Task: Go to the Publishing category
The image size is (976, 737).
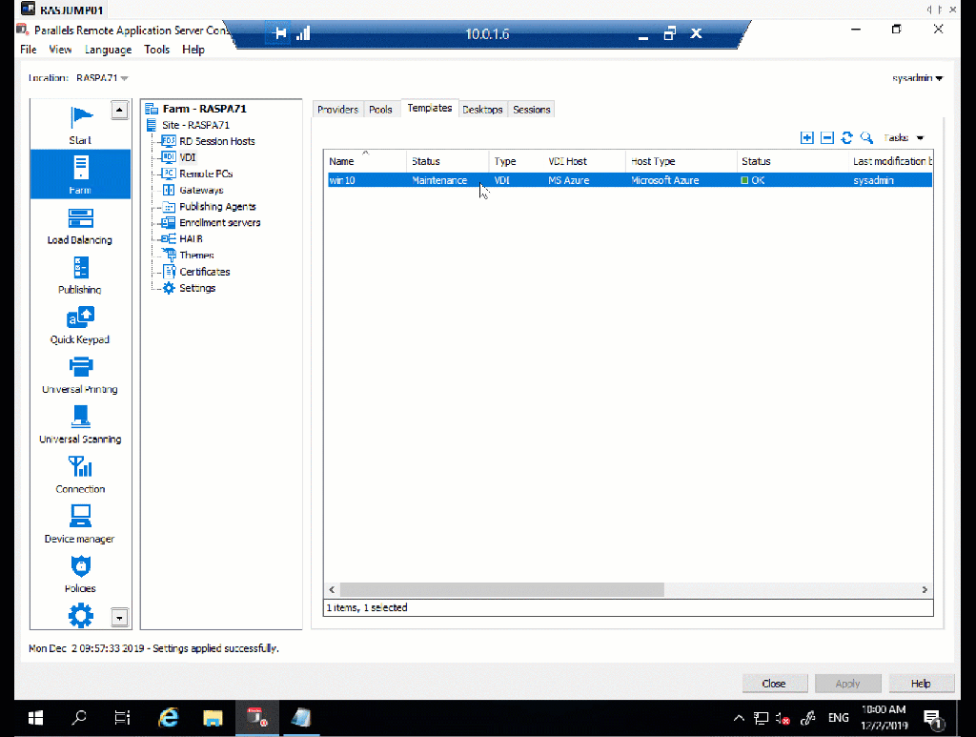Action: click(x=80, y=276)
